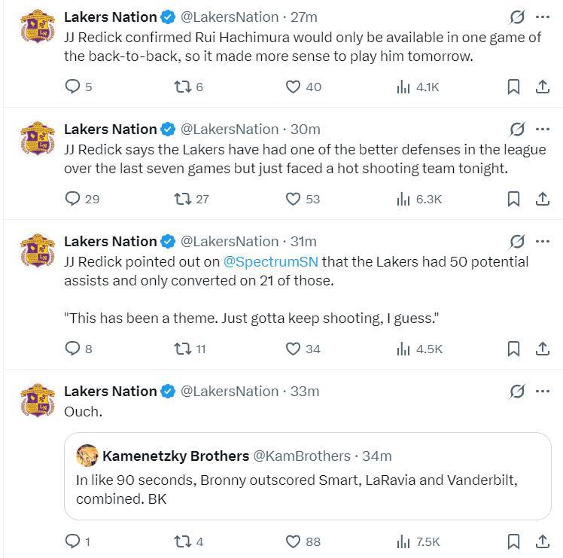Viewport: 563px width, 558px height.
Task: Share the hot shooting team tweet
Action: [542, 199]
